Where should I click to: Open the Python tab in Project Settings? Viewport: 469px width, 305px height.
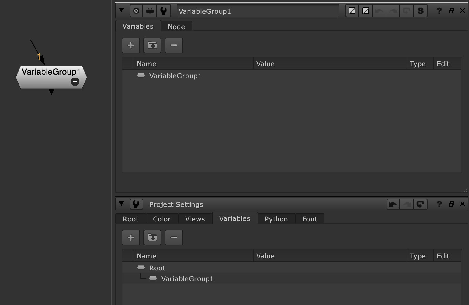(276, 219)
